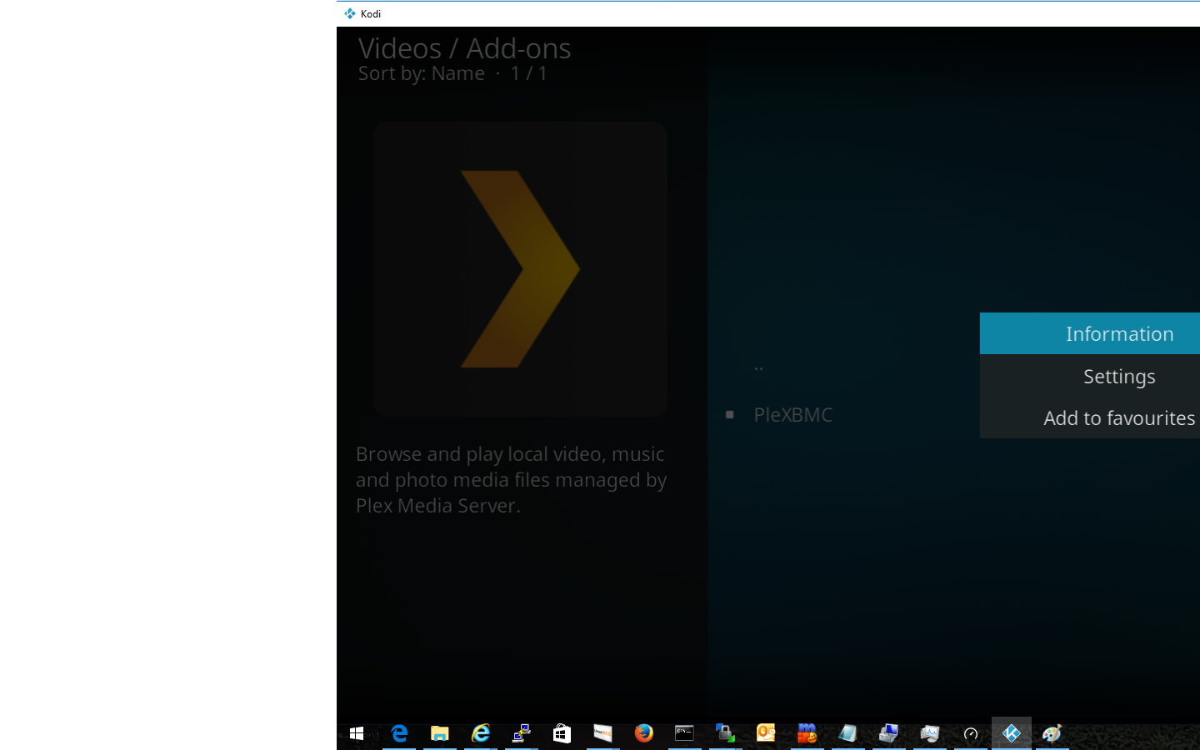Click the Videos / Add-ons heading
Viewport: 1200px width, 750px height.
464,48
